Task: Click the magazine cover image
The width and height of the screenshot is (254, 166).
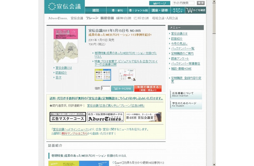Action: tap(66, 46)
